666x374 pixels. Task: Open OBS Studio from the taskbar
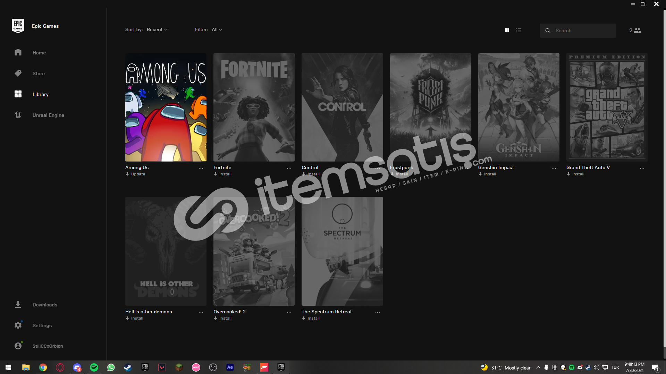point(213,367)
